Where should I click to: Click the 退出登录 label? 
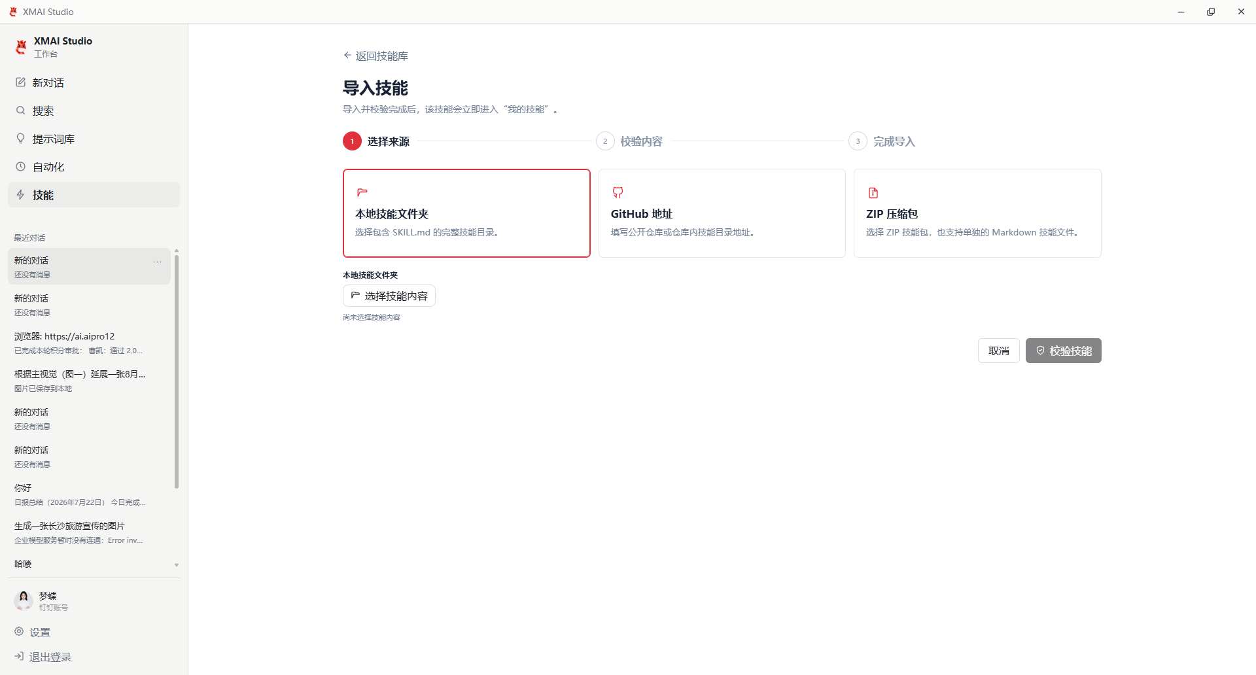coord(50,657)
